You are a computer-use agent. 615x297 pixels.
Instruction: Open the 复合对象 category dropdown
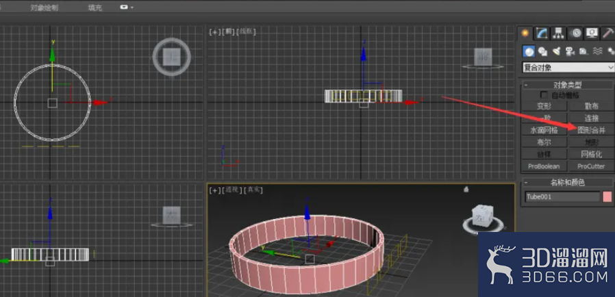click(x=568, y=67)
